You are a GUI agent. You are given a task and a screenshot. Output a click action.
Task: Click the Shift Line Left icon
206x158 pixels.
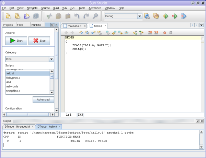pos(150,32)
